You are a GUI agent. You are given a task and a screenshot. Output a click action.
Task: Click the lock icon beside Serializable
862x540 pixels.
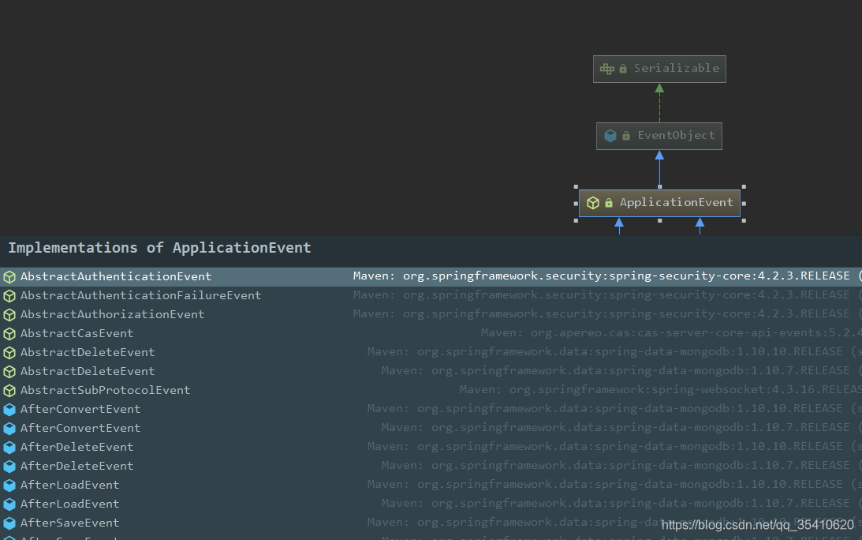(623, 69)
